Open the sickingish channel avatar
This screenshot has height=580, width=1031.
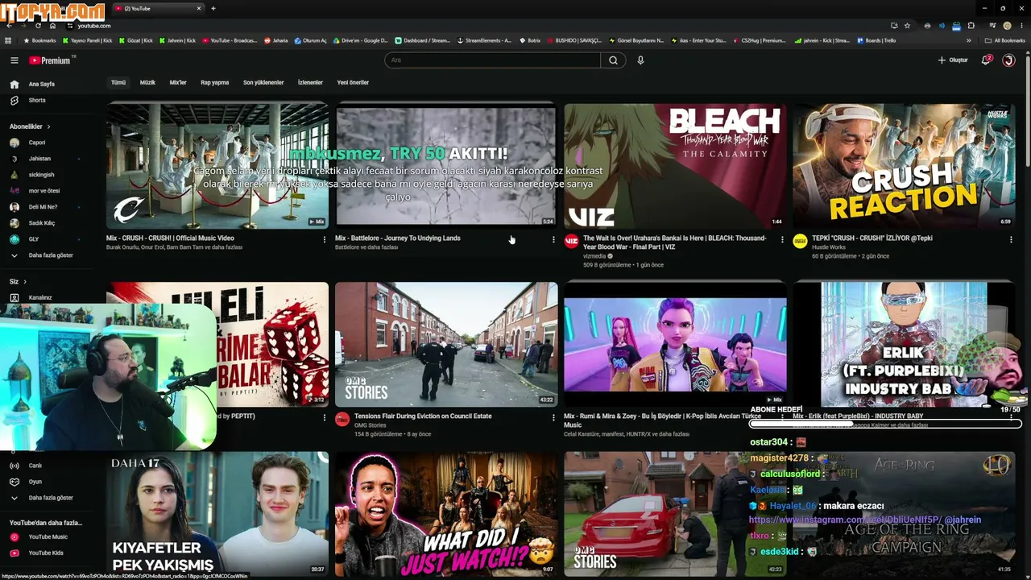pyautogui.click(x=14, y=175)
